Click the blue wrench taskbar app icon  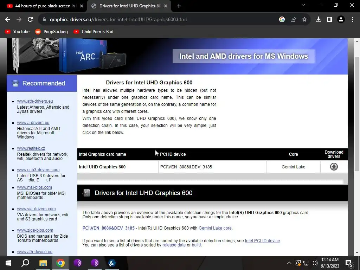(x=112, y=263)
